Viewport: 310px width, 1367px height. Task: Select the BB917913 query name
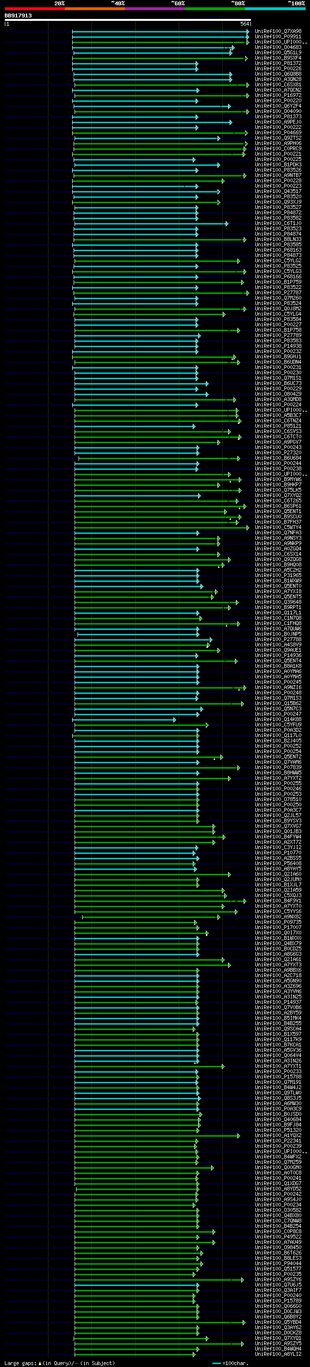[x=18, y=16]
